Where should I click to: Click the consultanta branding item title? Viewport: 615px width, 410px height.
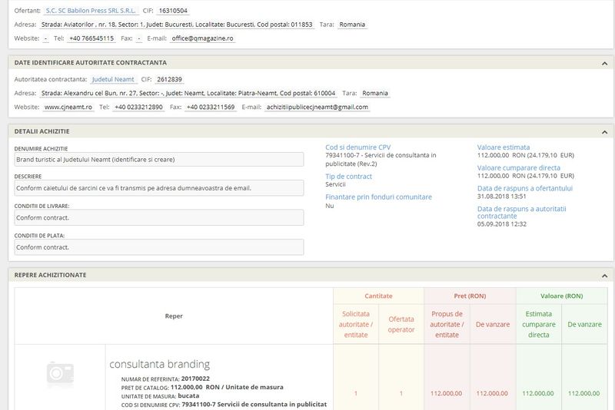tap(159, 364)
